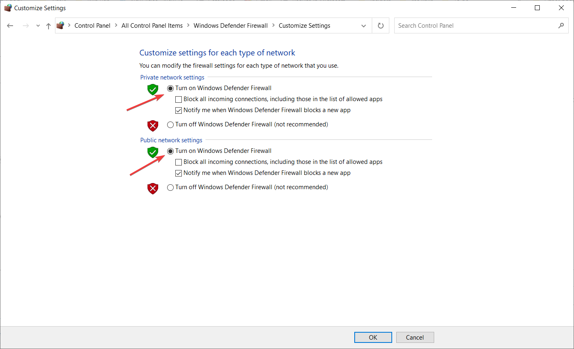Click the Private network settings heading
The height and width of the screenshot is (349, 574).
(x=172, y=77)
